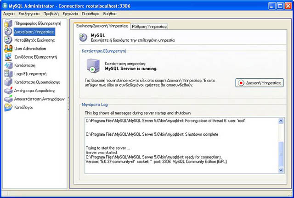Click the 'Shutdown complete' log line

[x=152, y=134]
